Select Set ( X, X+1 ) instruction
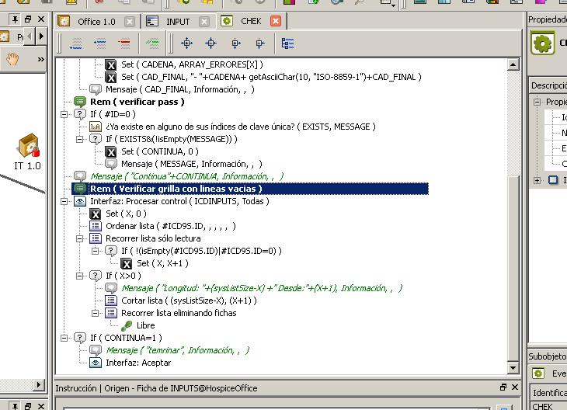The image size is (567, 410). (162, 263)
